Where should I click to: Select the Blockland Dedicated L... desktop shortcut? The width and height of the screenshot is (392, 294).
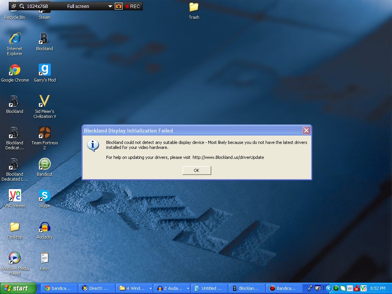click(x=15, y=170)
